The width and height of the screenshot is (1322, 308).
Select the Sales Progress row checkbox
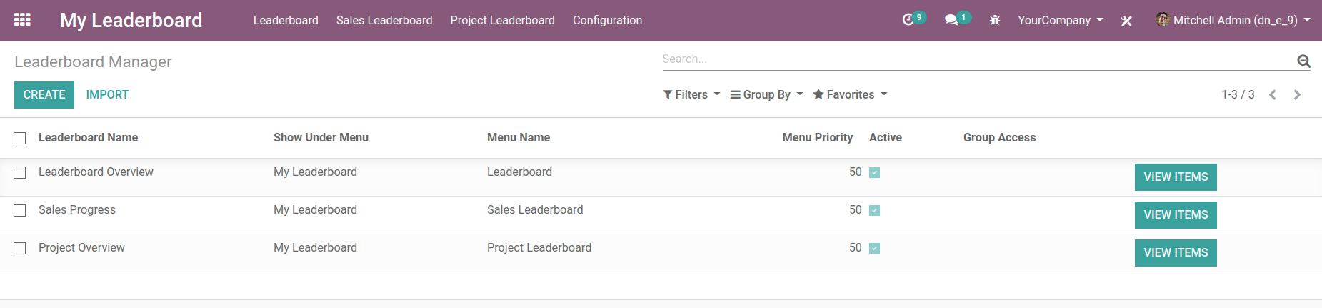(20, 211)
